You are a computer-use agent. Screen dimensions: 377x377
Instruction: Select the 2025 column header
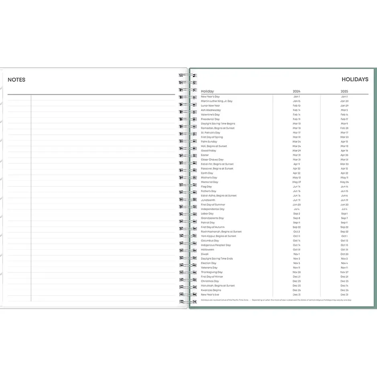click(x=344, y=91)
